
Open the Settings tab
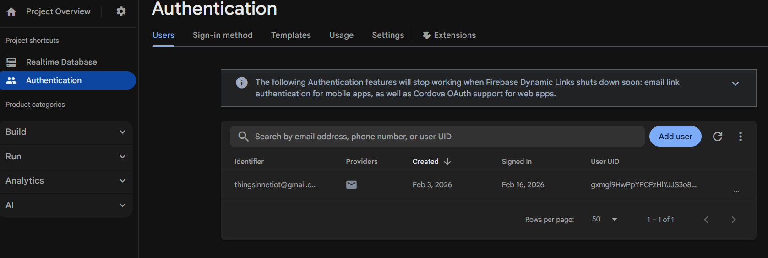[x=388, y=35]
